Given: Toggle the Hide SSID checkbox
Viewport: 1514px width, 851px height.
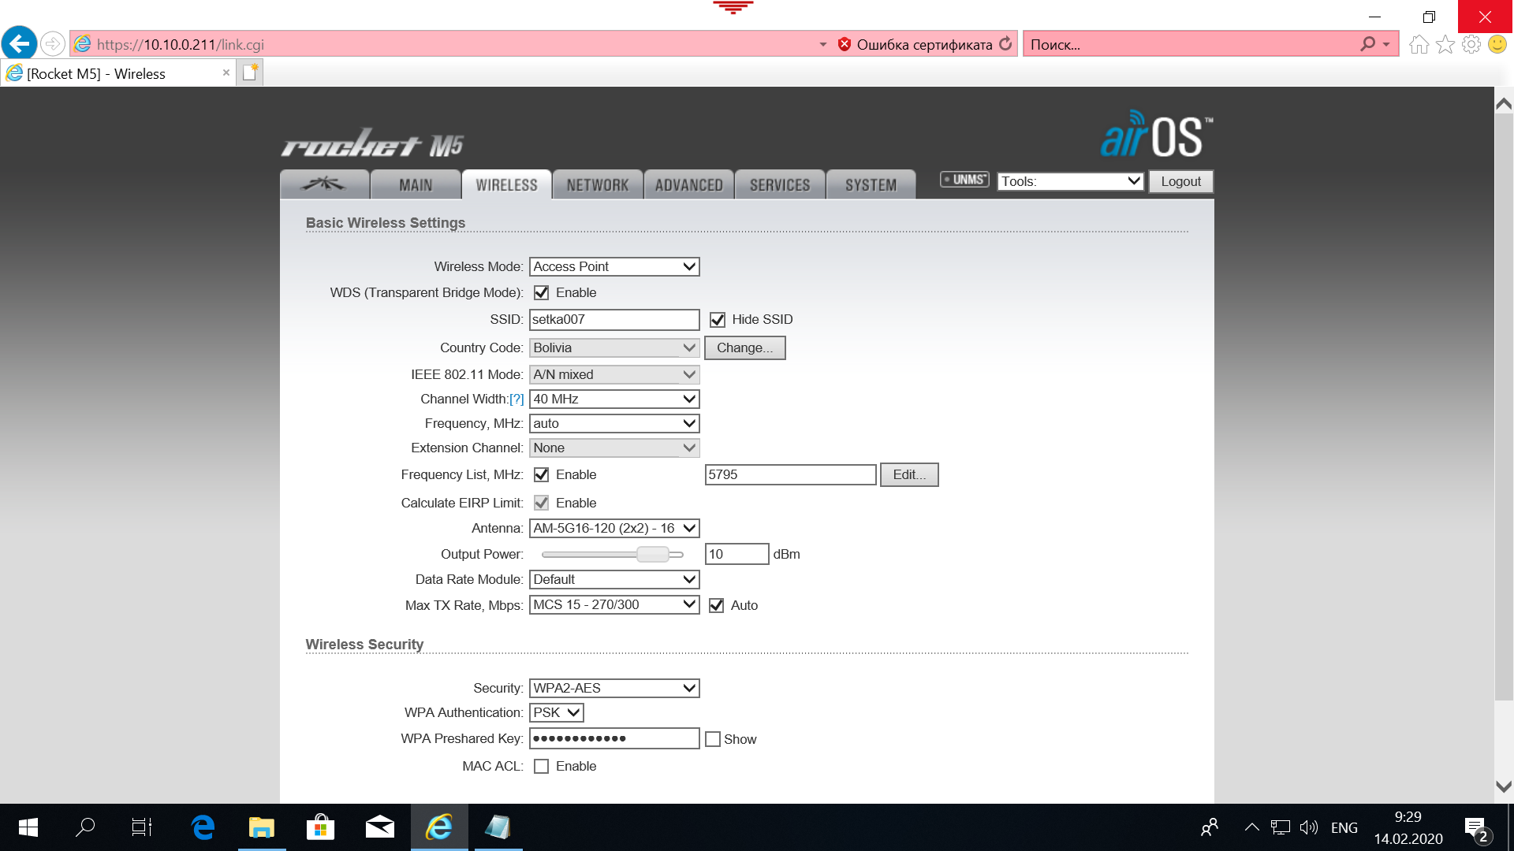Looking at the screenshot, I should click(717, 320).
